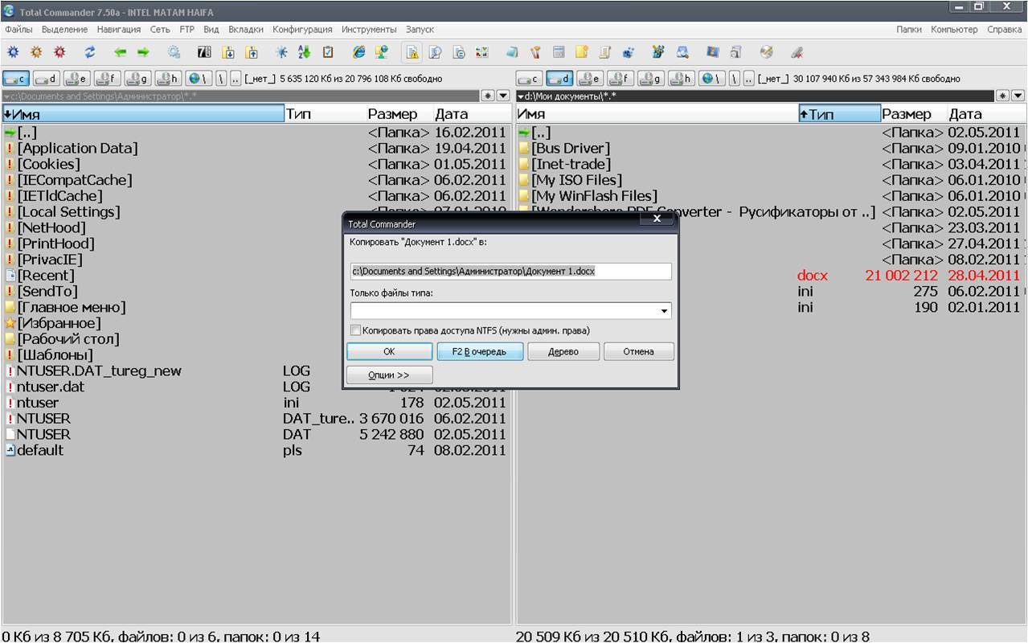1028x643 pixels.
Task: Click the paintbrush toolbar icon
Action: (x=534, y=52)
